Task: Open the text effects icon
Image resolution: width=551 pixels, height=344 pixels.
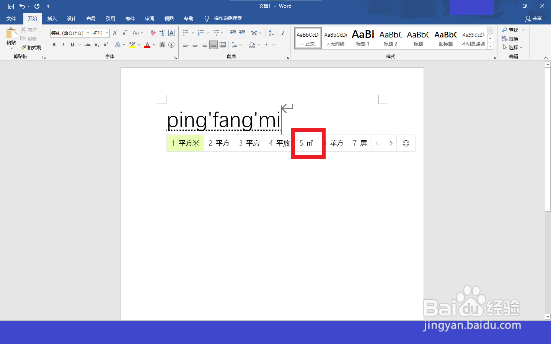Action: click(x=118, y=45)
